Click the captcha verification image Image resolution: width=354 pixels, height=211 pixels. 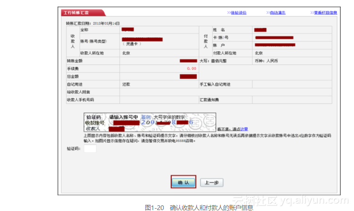[x=150, y=122]
